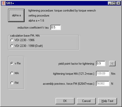
Task: Choose the v Re radio button
Action: 12,63
